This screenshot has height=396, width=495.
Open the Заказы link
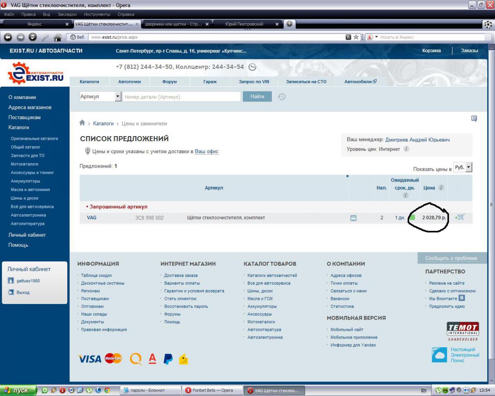coord(469,51)
